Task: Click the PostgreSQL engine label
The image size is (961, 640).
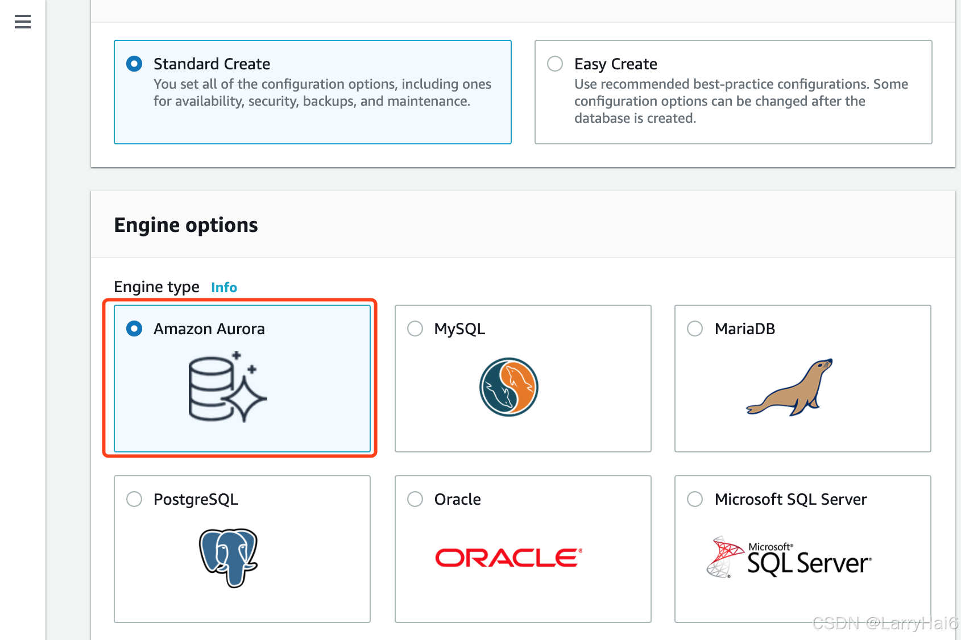Action: (x=196, y=500)
